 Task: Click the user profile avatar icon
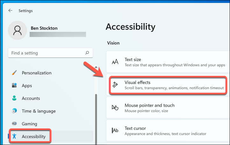18,31
